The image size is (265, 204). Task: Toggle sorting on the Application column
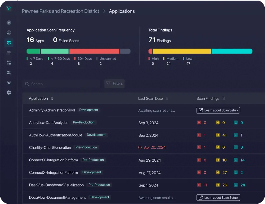click(52, 98)
